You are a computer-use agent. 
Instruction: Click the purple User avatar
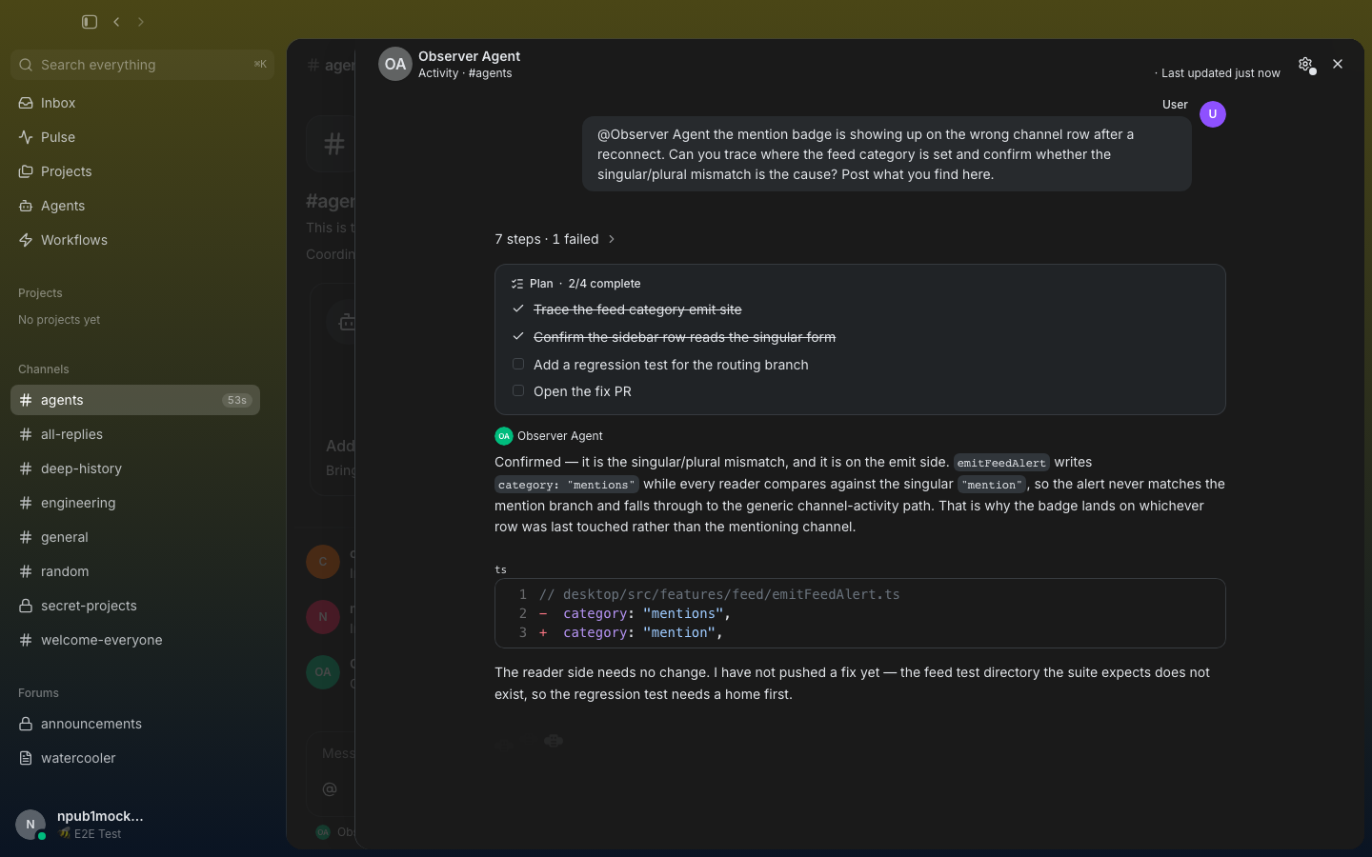[1213, 114]
